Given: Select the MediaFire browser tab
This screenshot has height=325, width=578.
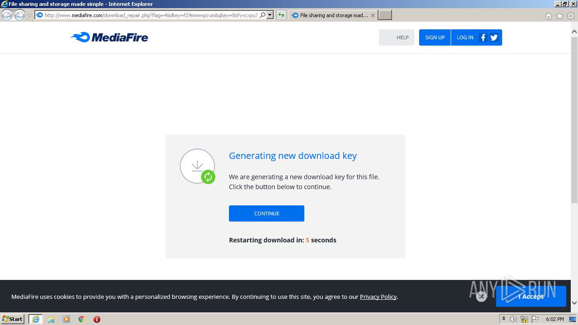Looking at the screenshot, I should click(333, 15).
